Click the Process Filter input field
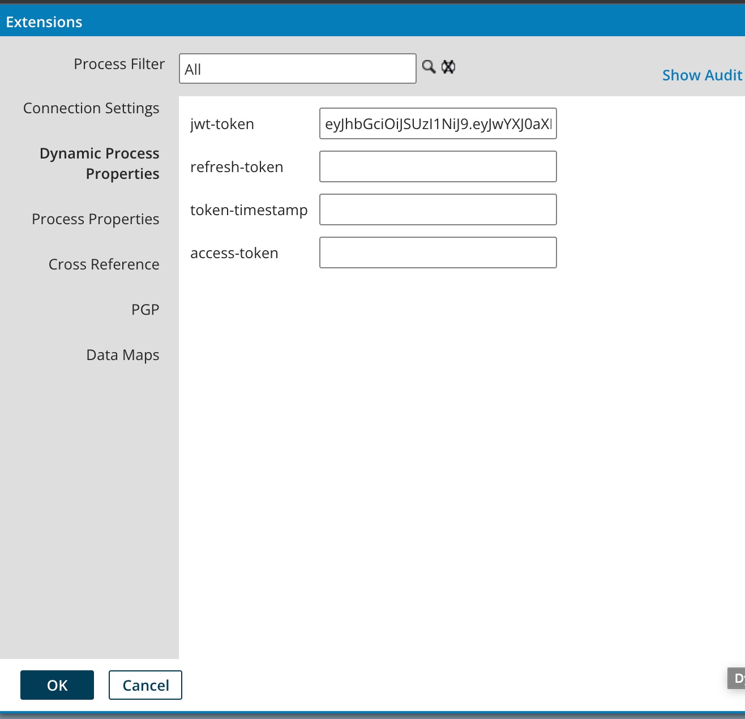The image size is (745, 719). [297, 69]
